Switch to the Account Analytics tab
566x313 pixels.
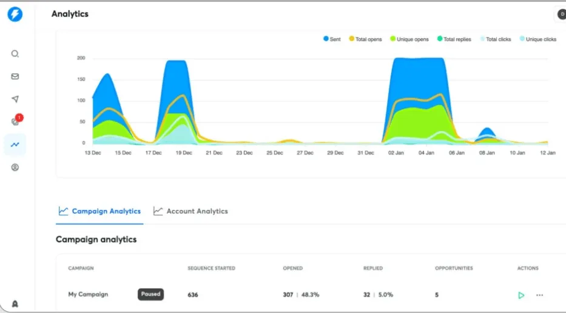coord(190,211)
